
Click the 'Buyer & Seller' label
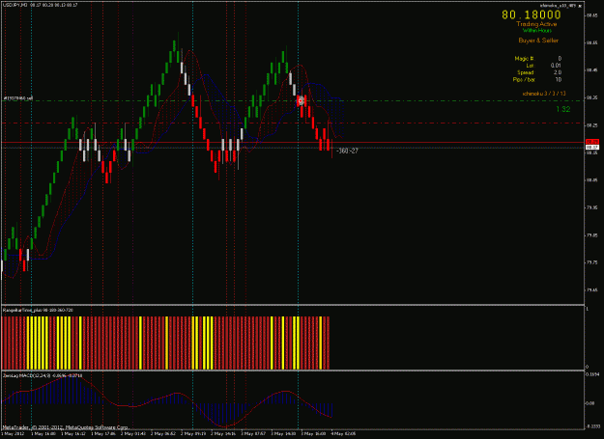[x=538, y=41]
